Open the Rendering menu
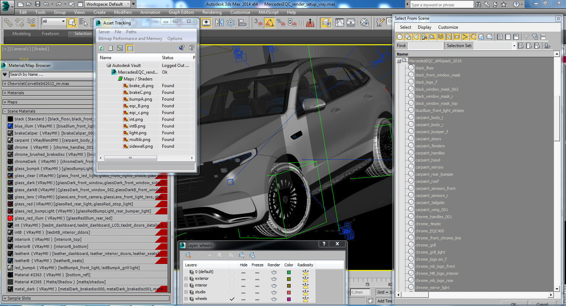 coord(212,12)
